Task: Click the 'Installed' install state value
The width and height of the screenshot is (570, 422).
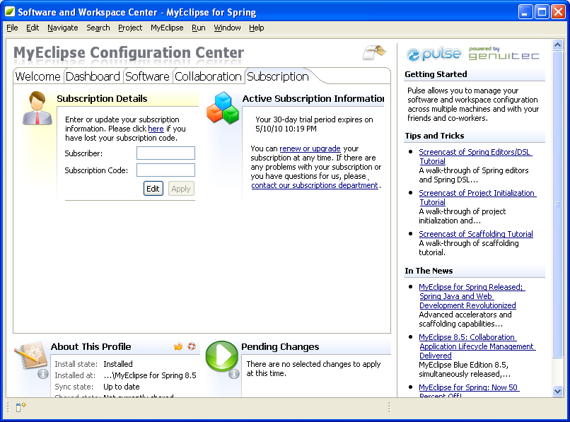Action: pos(118,364)
